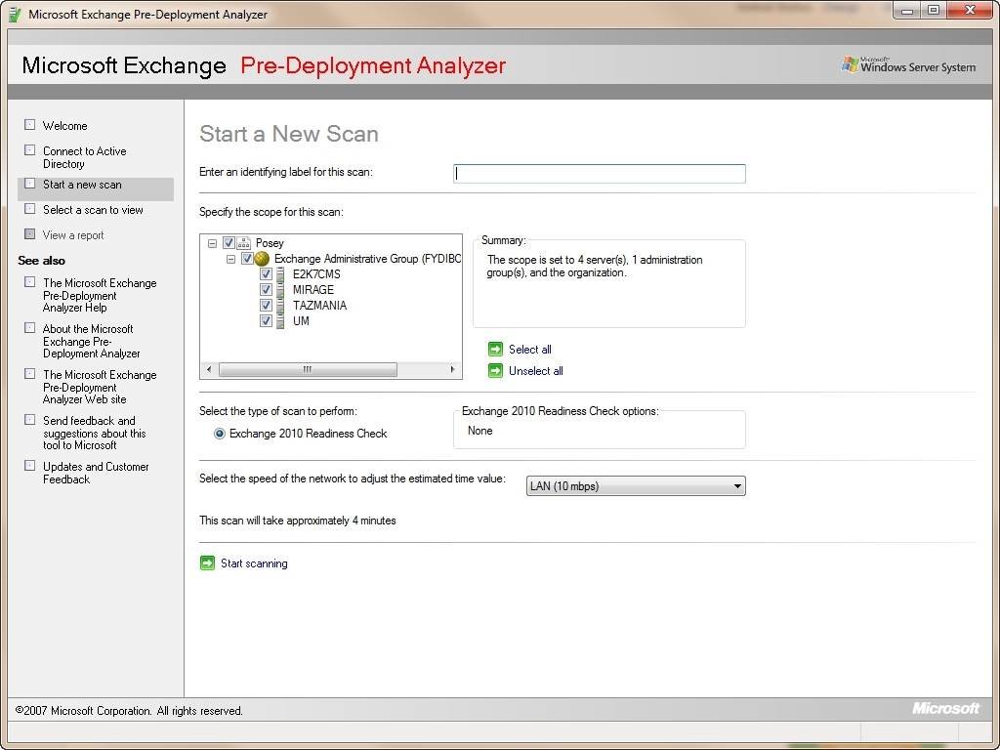This screenshot has width=1000, height=750.
Task: Uncheck the MIRAGE server checkbox
Action: point(267,289)
